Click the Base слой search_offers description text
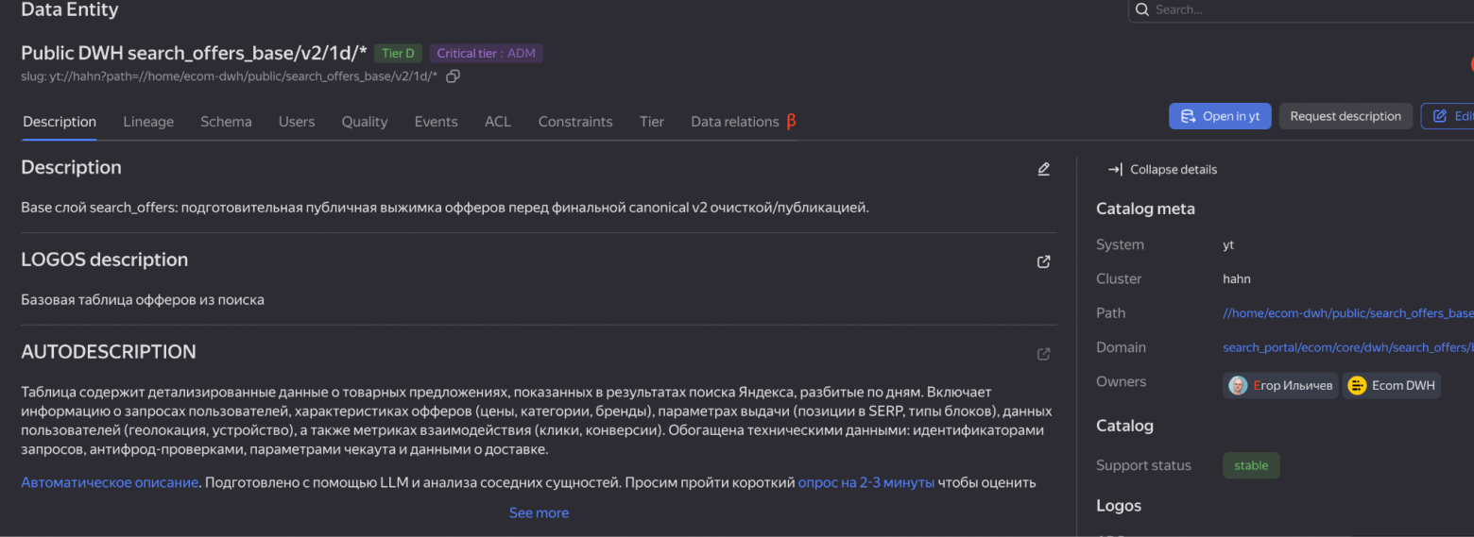 (x=445, y=208)
